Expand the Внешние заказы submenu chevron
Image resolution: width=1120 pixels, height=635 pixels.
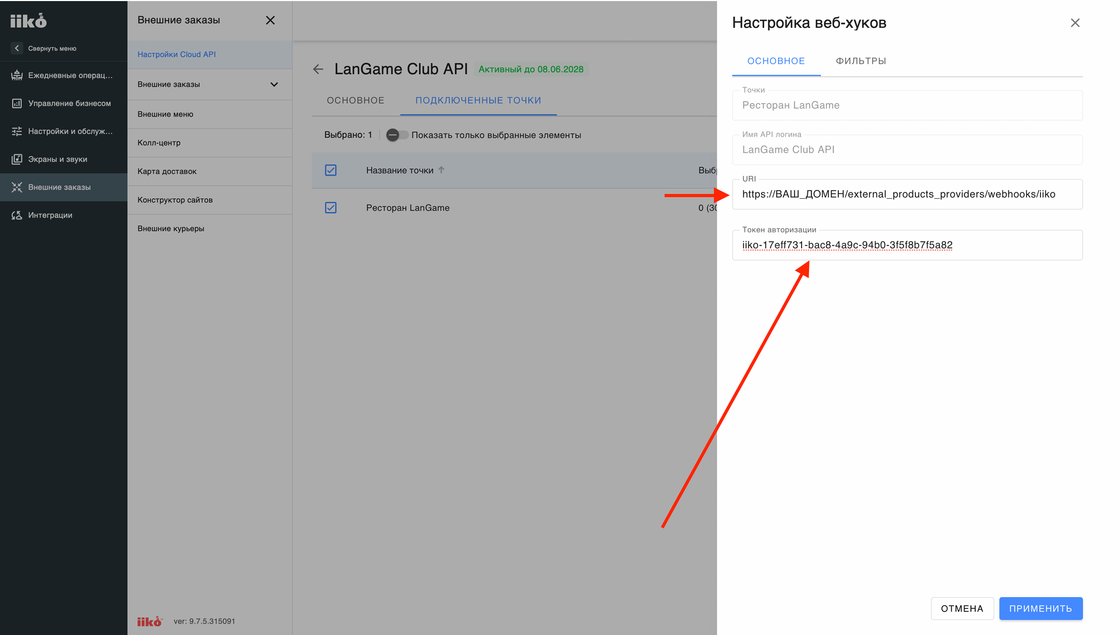pyautogui.click(x=274, y=84)
